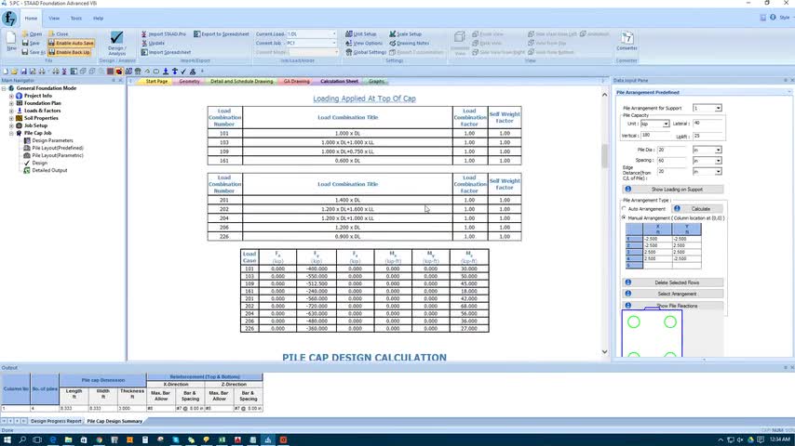The image size is (795, 446).
Task: Click Show Loading on Support button
Action: tap(673, 190)
